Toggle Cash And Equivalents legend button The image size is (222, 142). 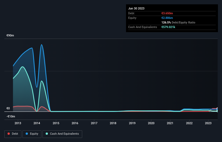click(x=62, y=134)
